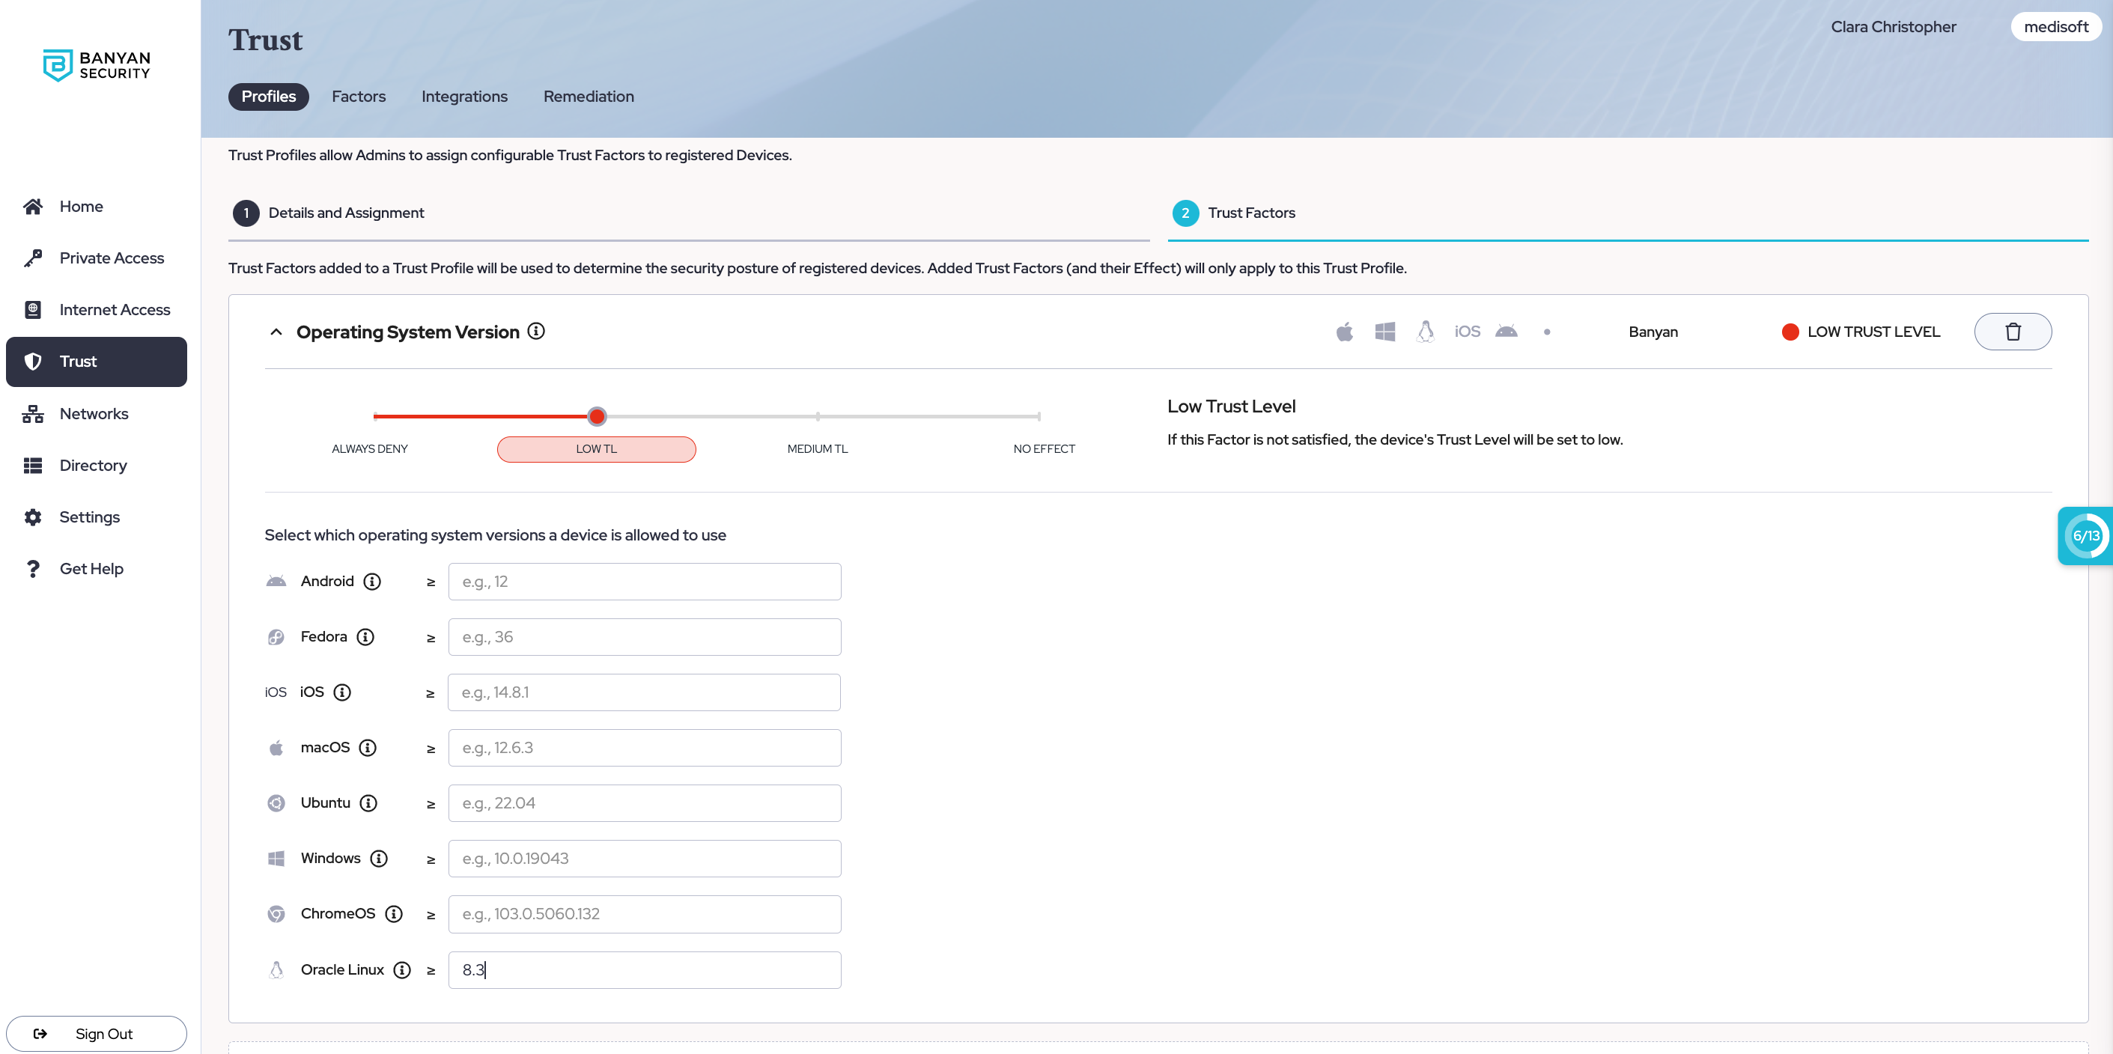This screenshot has height=1054, width=2113.
Task: Open the 6/13 progress widget
Action: 2085,536
